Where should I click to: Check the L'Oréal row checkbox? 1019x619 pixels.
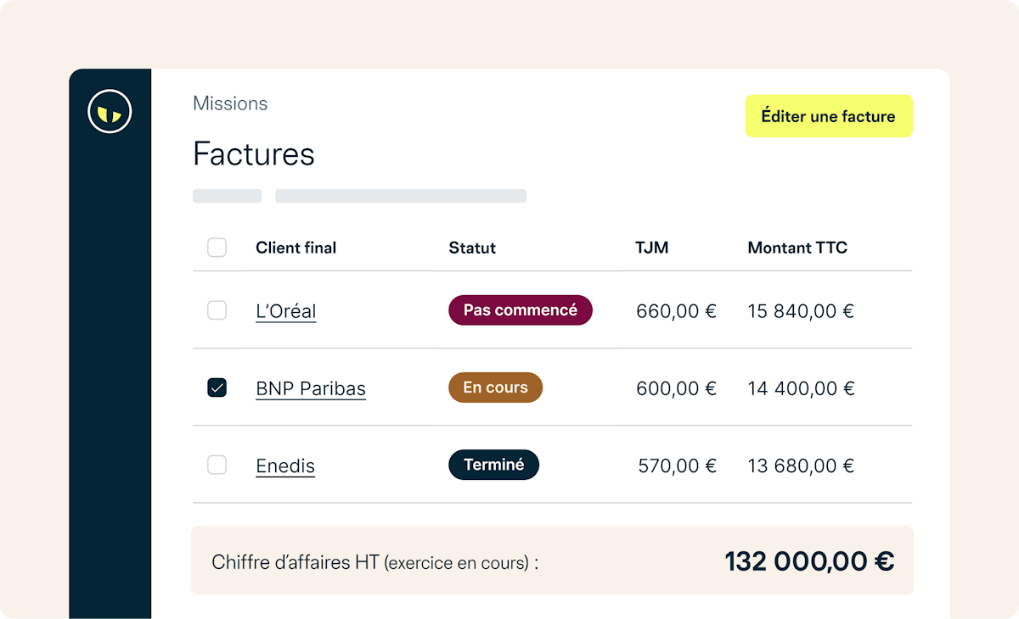217,310
